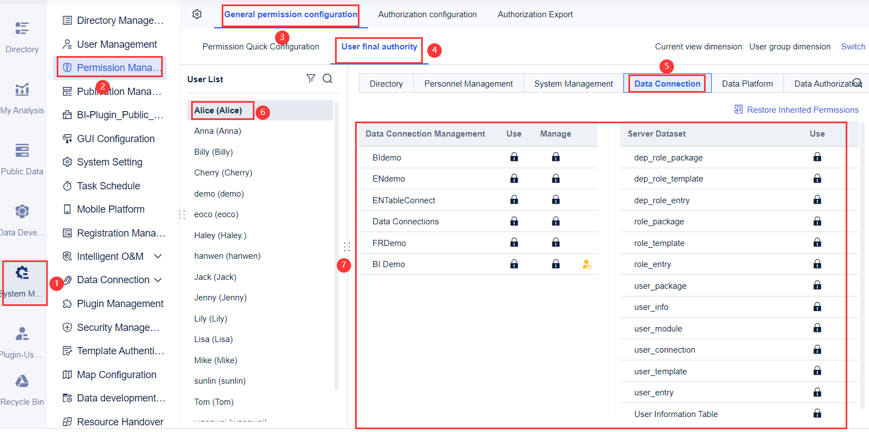Click the filter icon in the User List panel
The height and width of the screenshot is (432, 869).
(x=311, y=78)
